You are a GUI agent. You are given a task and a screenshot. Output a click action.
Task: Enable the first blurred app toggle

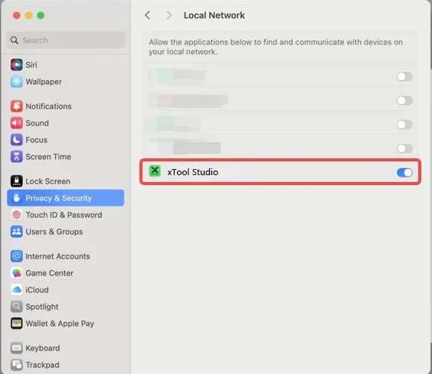(404, 76)
